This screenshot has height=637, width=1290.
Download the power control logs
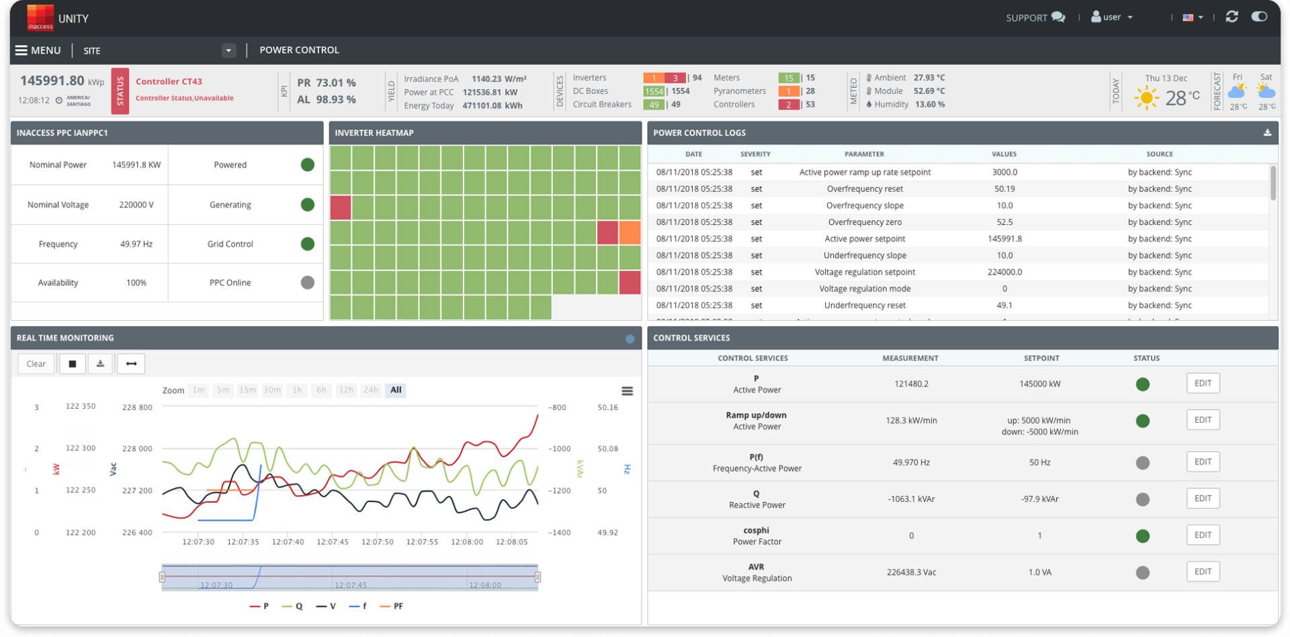tap(1266, 133)
